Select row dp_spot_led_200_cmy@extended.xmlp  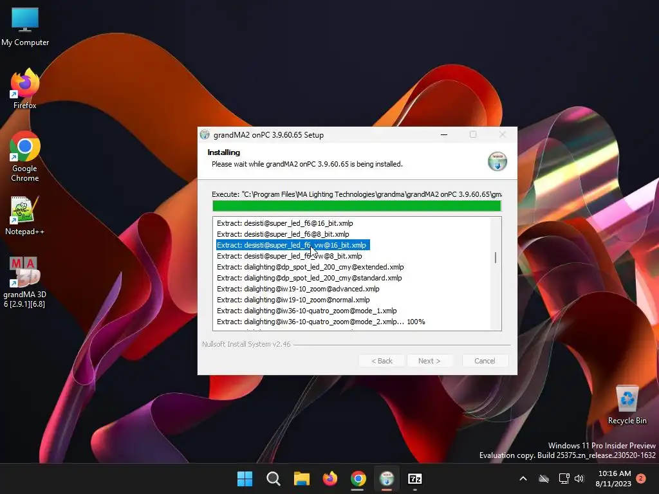[310, 267]
